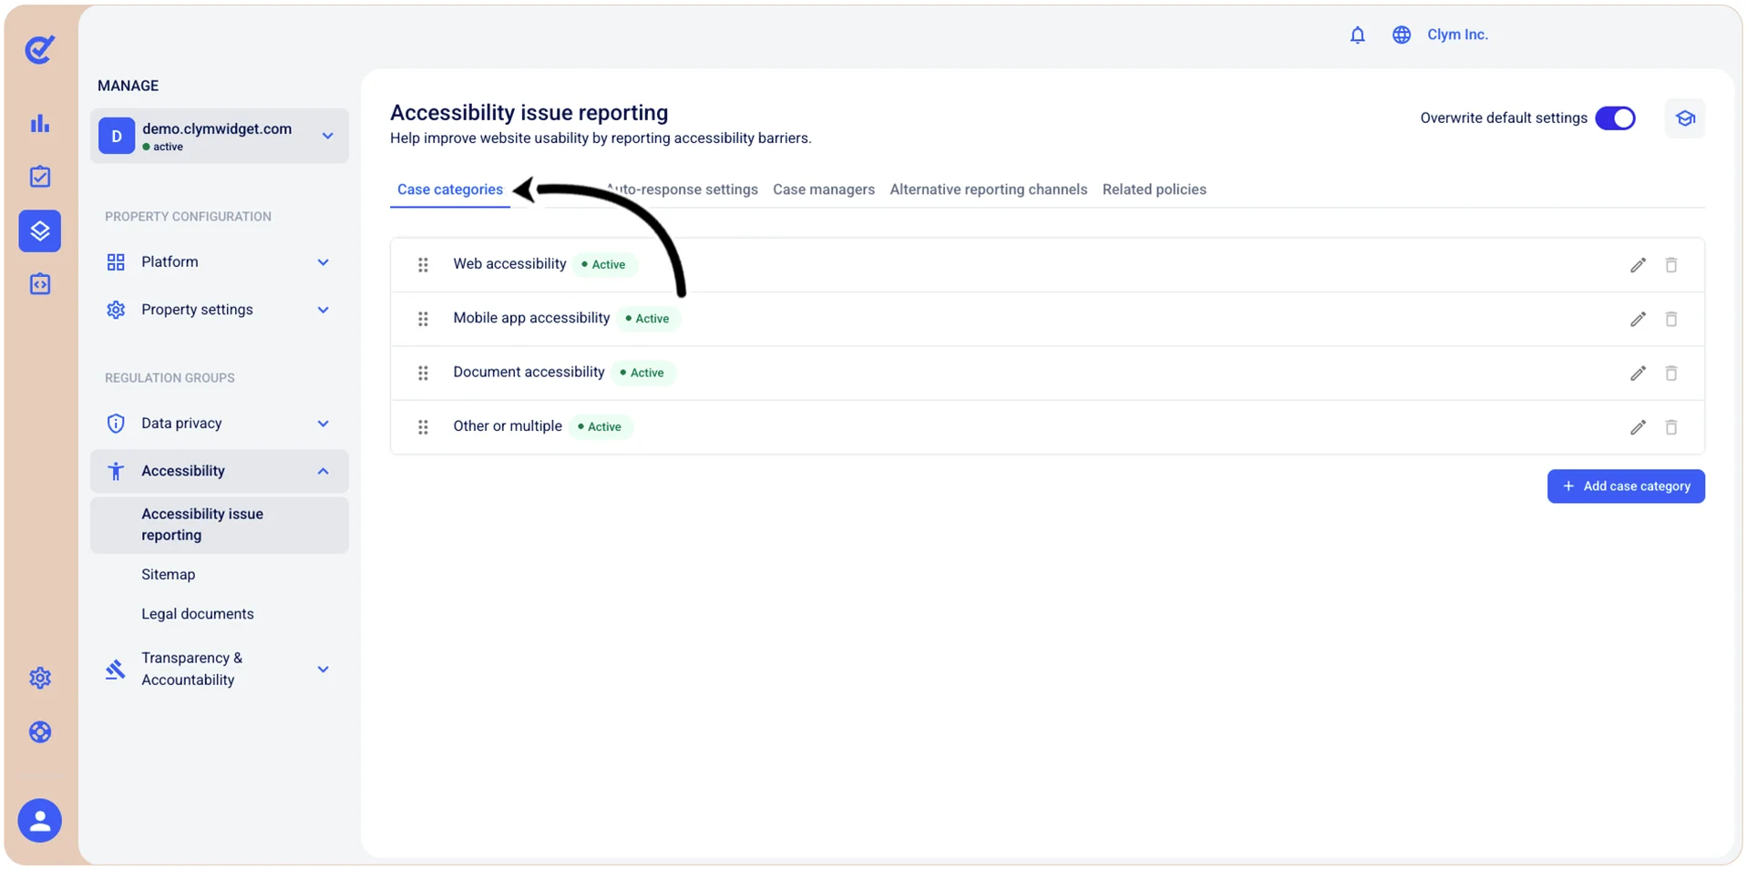Edit the Web accessibility category
Image resolution: width=1747 pixels, height=870 pixels.
(x=1638, y=265)
